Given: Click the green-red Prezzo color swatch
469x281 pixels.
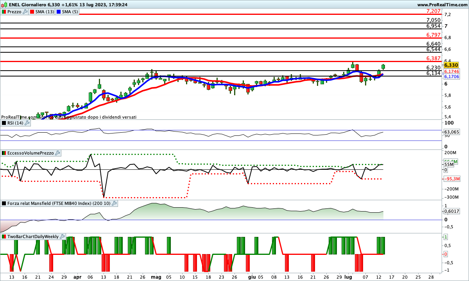Looking at the screenshot, I should point(4,12).
